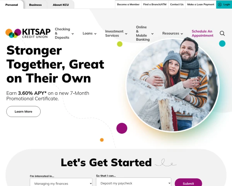This screenshot has height=186, width=232.
Task: Expand the Loans menu chevron
Action: coord(95,34)
